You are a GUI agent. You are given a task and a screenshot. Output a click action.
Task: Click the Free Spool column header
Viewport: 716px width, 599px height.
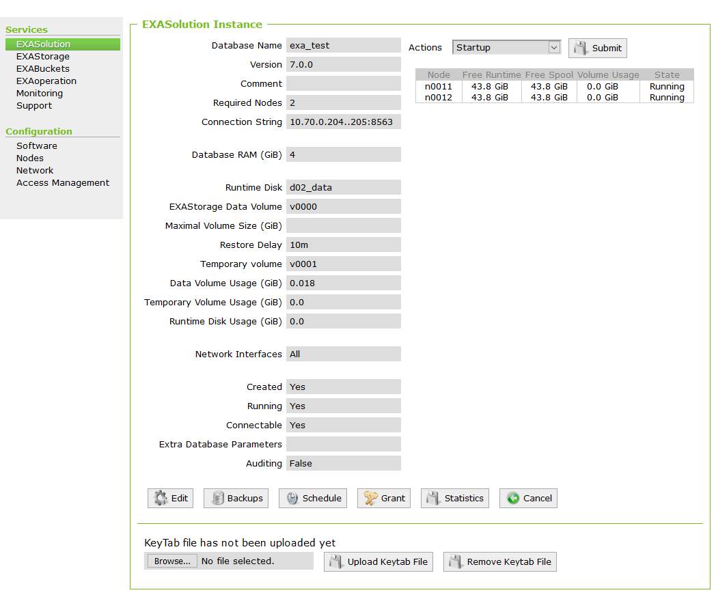point(549,75)
